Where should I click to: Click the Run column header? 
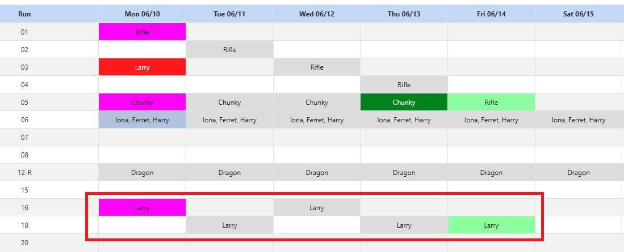pos(24,14)
